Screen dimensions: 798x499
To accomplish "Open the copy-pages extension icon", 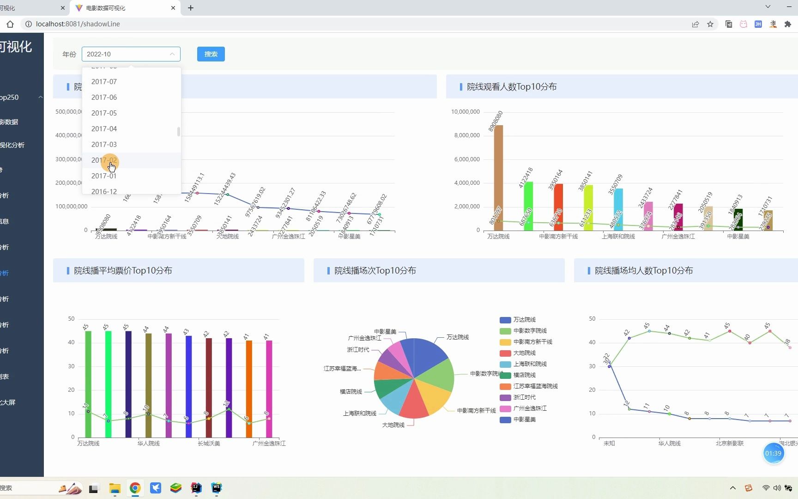I will point(729,24).
